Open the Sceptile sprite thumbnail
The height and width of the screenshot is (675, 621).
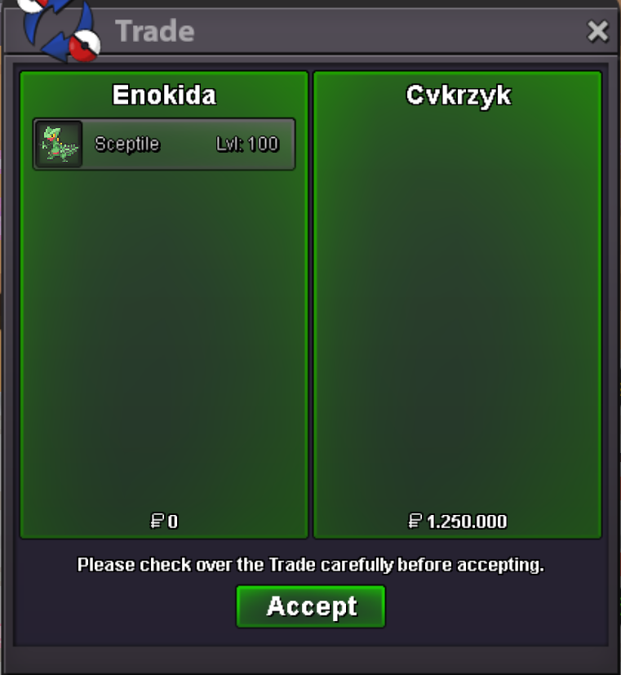[x=59, y=144]
